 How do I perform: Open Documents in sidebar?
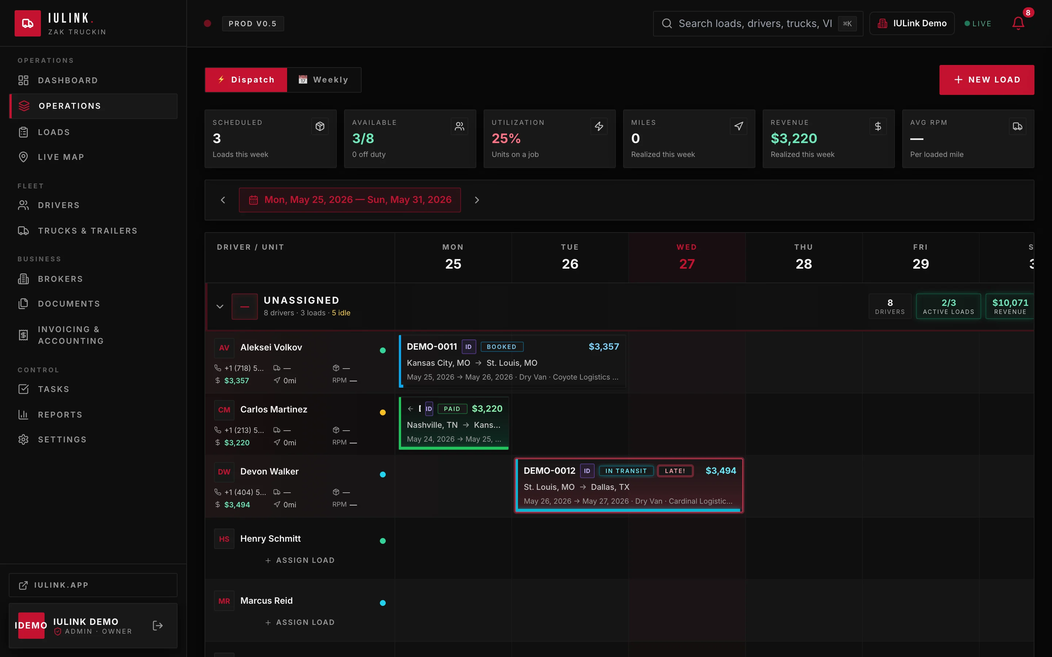93,304
